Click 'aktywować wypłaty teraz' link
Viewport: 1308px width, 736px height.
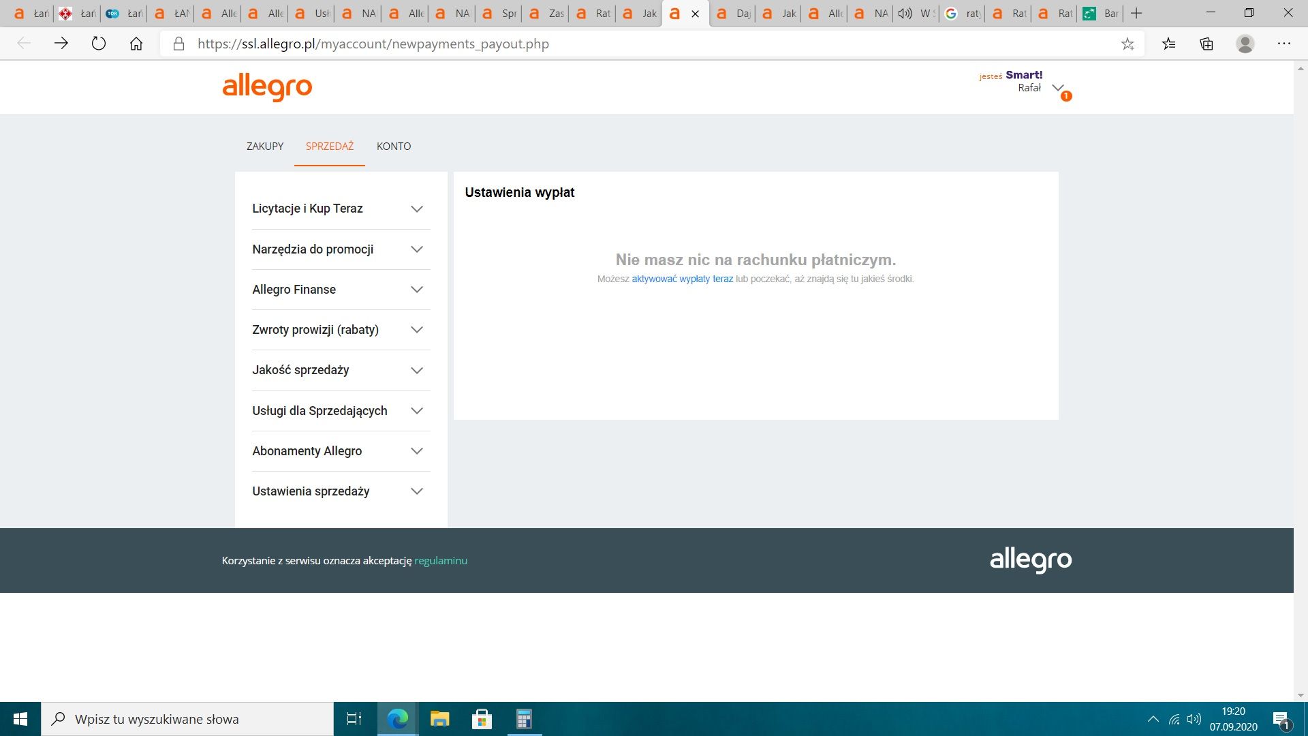pos(683,279)
